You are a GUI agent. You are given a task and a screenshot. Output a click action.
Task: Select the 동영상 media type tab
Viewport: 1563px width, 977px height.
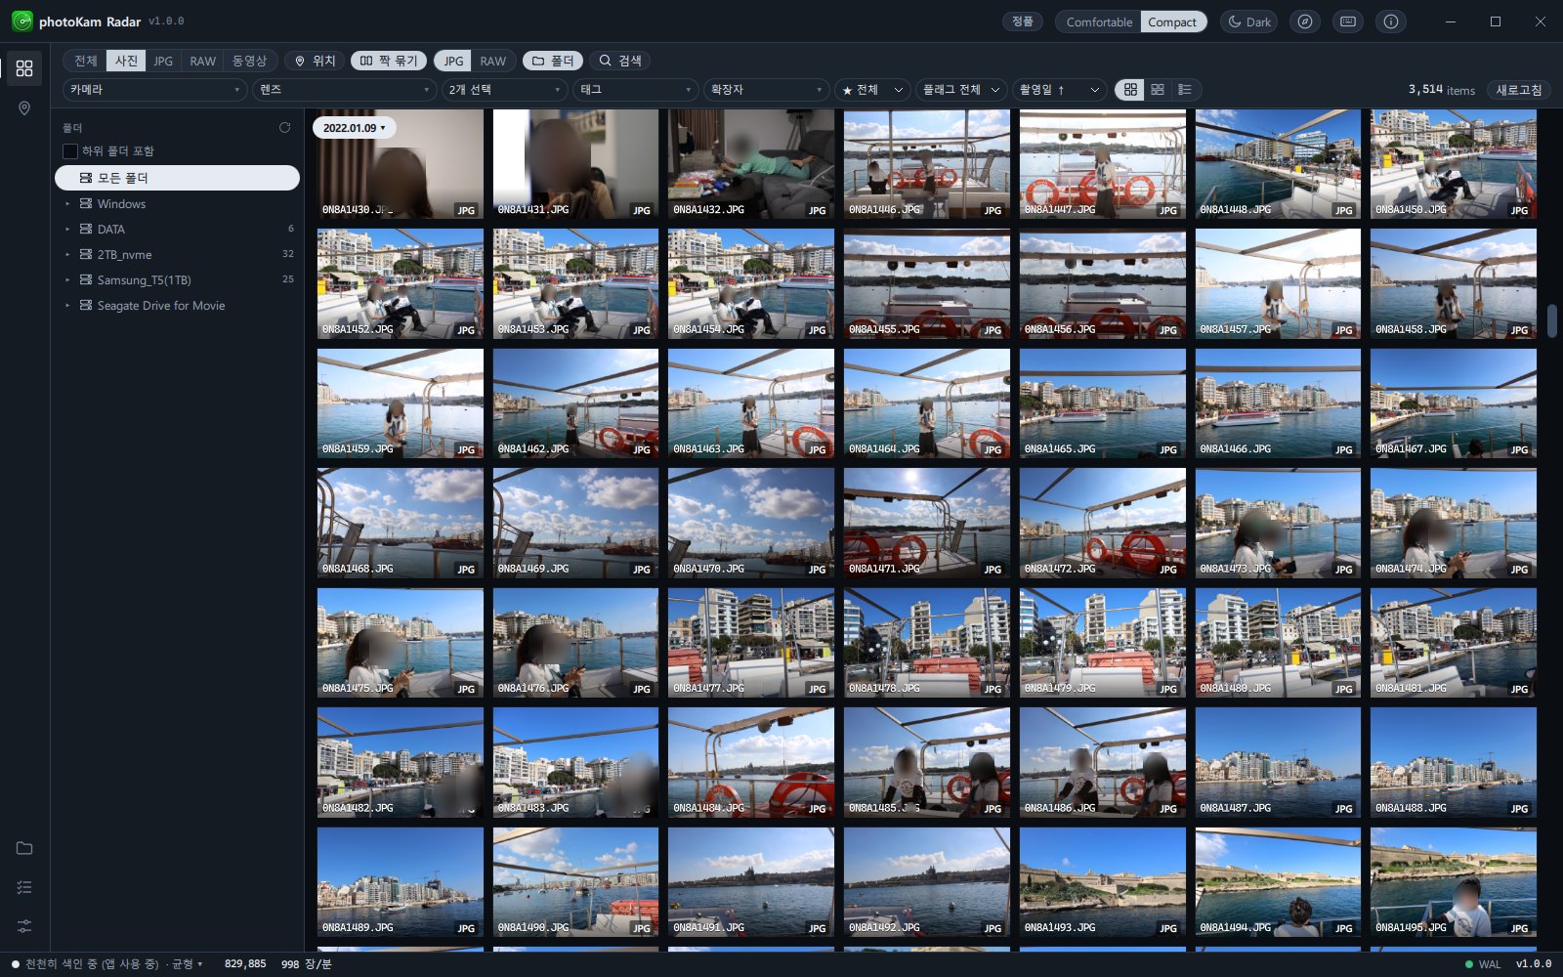(249, 61)
